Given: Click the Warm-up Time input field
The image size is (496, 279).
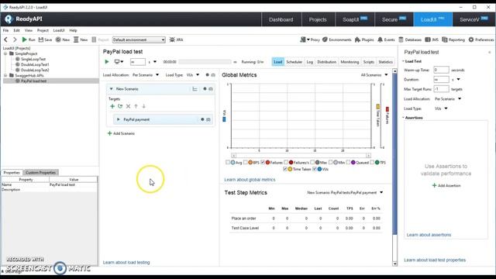Looking at the screenshot, I should pyautogui.click(x=441, y=70).
